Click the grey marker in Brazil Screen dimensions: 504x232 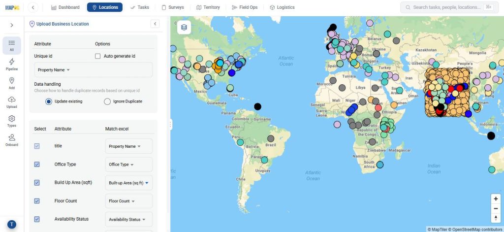coord(271,139)
